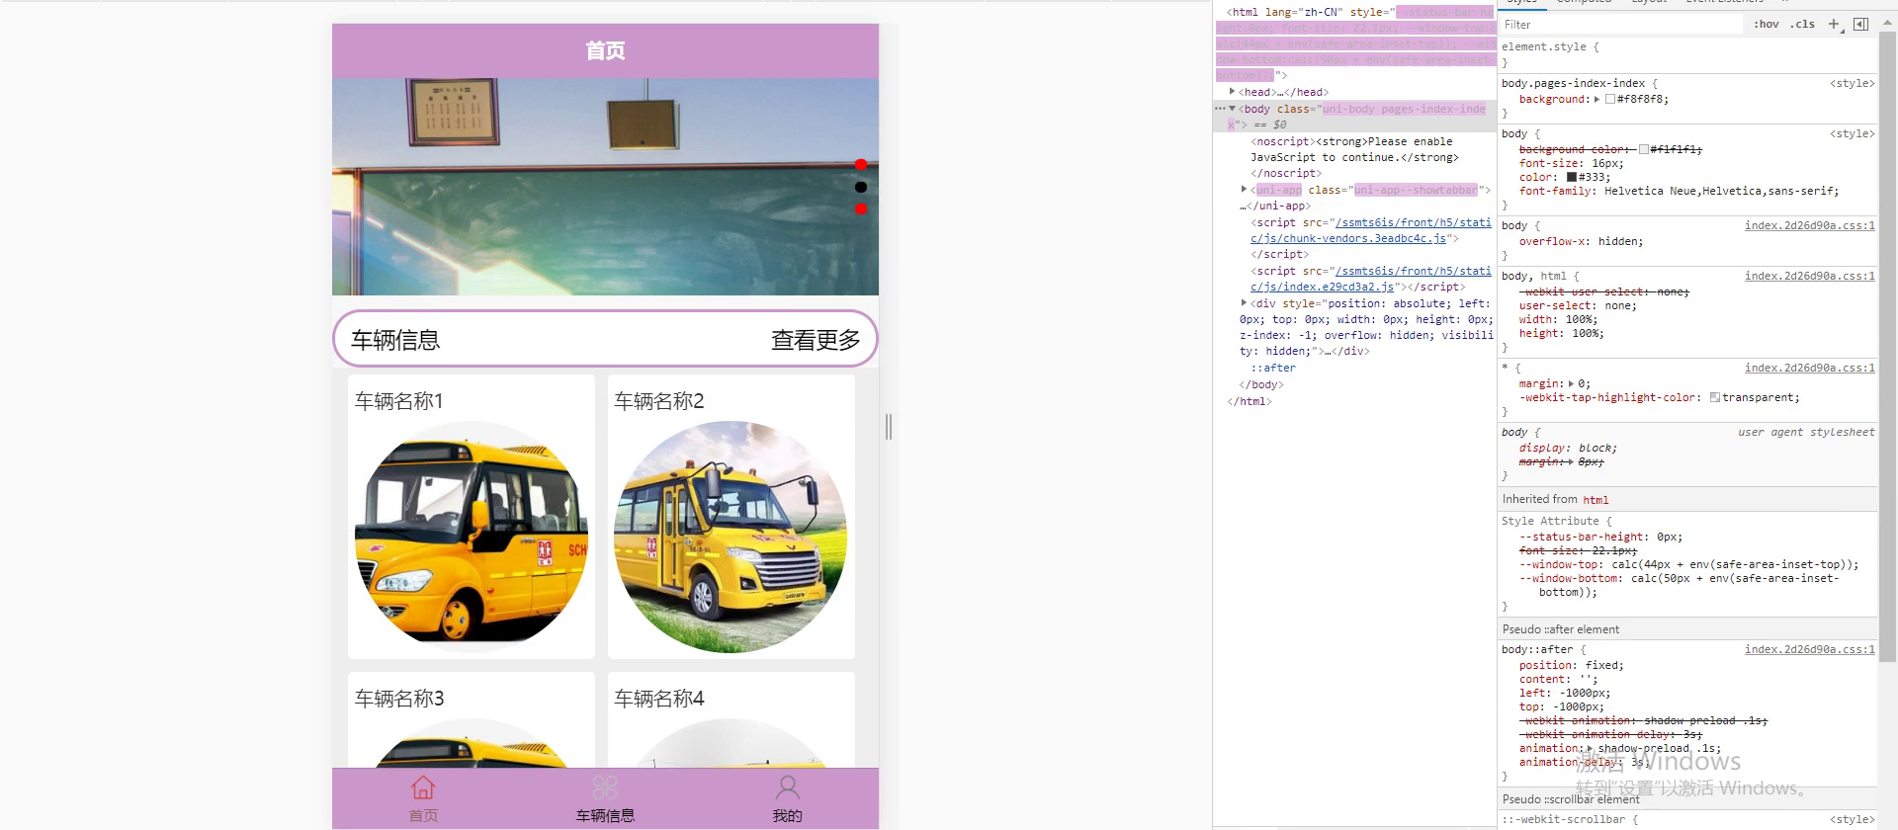Open the ellipsis menu beside body element
This screenshot has height=830, width=1898.
pos(1220,109)
